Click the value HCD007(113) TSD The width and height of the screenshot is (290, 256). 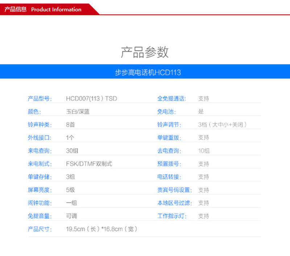[92, 98]
